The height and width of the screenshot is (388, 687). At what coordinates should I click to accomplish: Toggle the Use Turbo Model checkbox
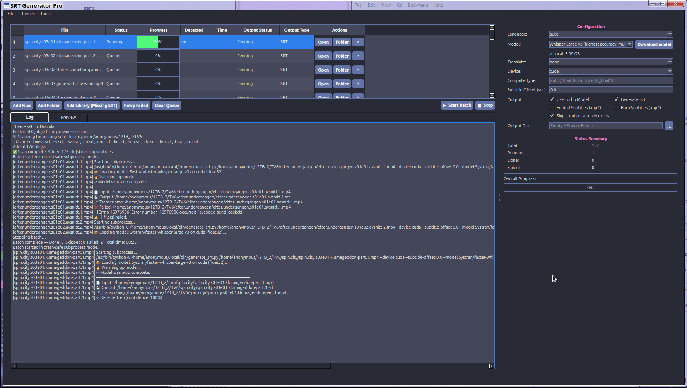point(552,99)
